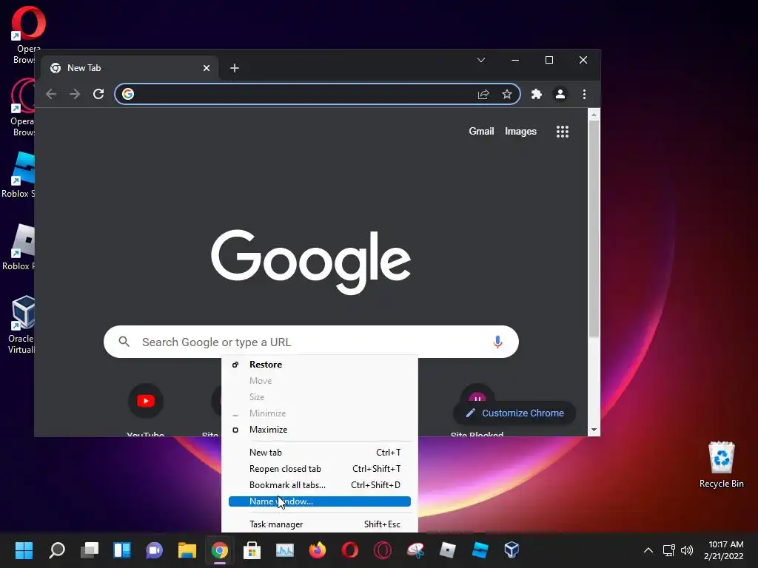The height and width of the screenshot is (568, 758).
Task: Open File Explorer from the taskbar
Action: (x=187, y=550)
